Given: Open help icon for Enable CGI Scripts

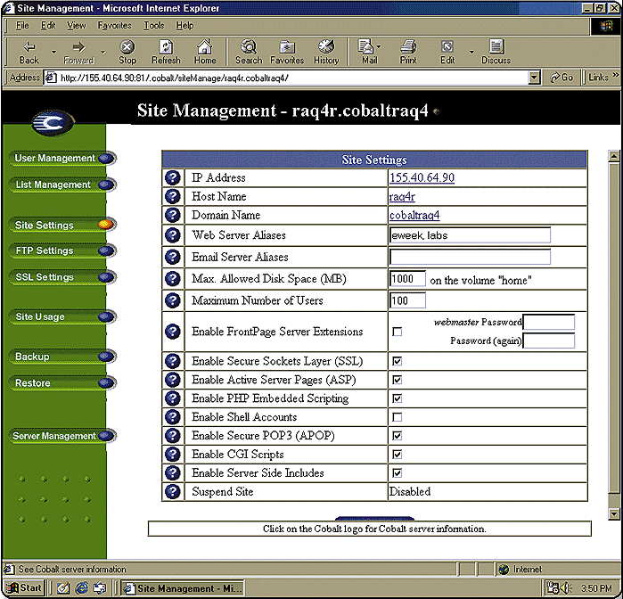Looking at the screenshot, I should (173, 455).
